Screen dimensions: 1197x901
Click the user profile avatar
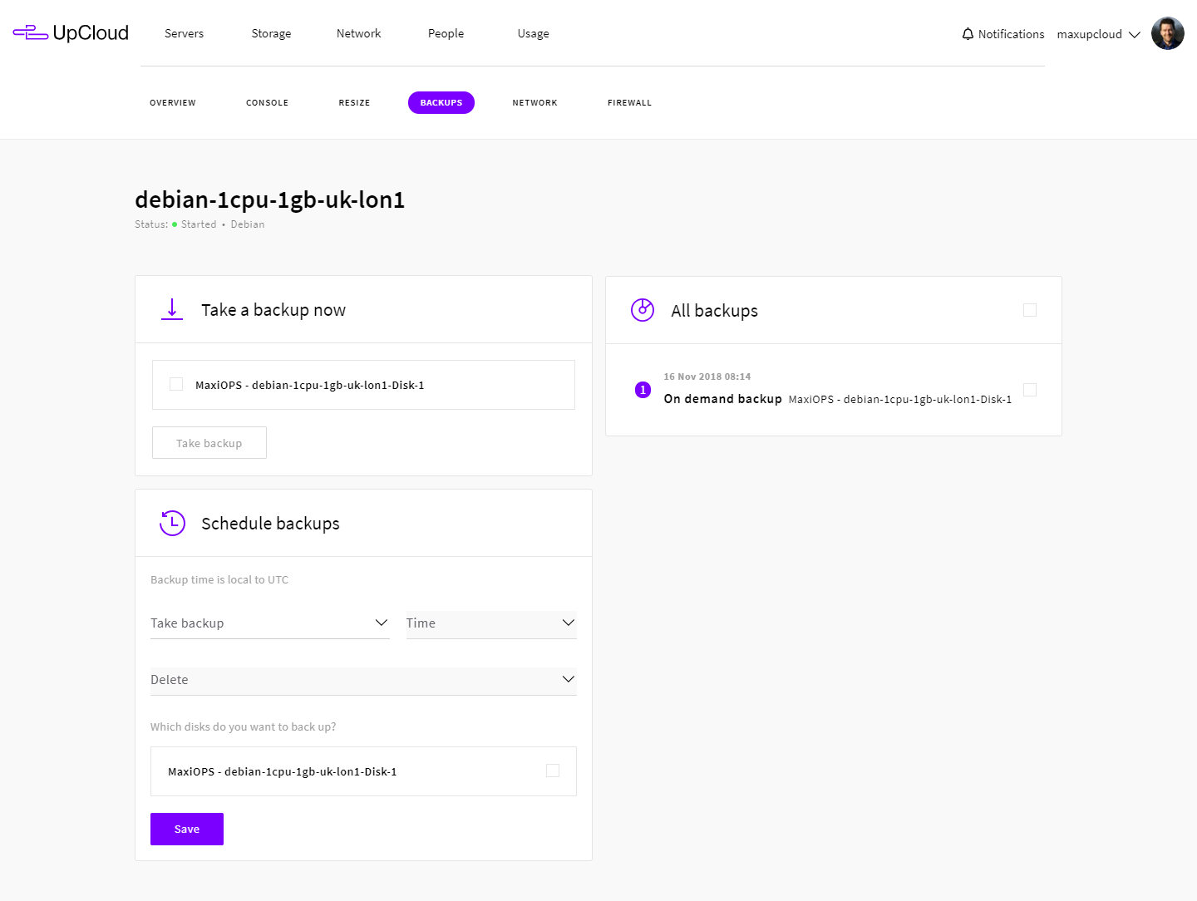(x=1167, y=34)
